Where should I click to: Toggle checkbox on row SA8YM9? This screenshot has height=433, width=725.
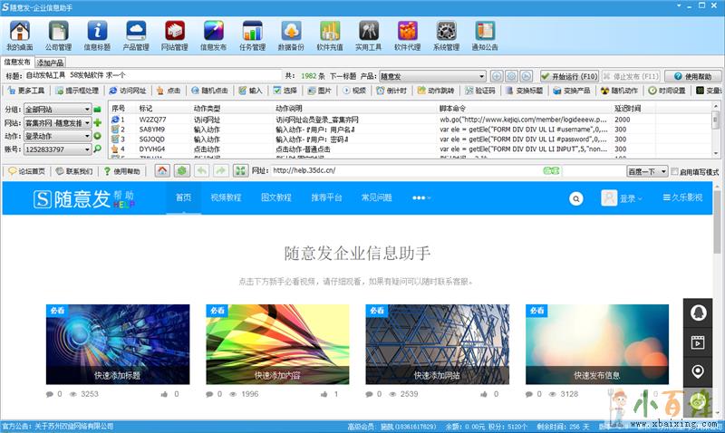click(x=114, y=130)
